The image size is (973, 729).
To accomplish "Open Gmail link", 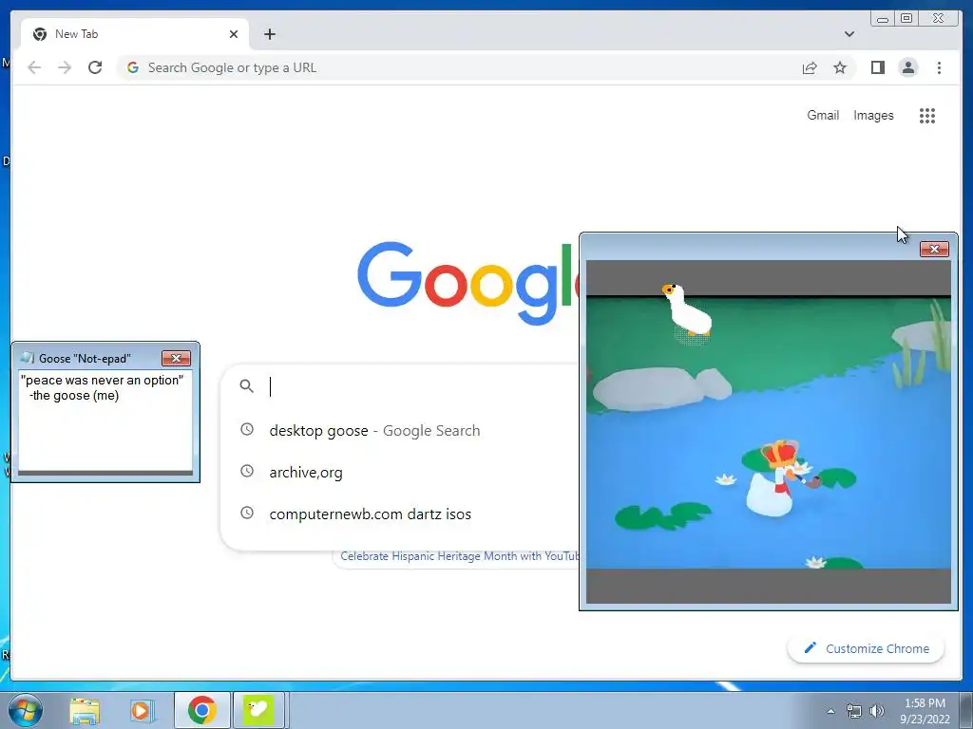I will [823, 115].
